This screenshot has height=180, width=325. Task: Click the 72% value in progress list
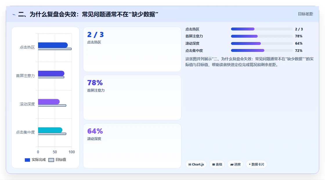[x=299, y=50]
